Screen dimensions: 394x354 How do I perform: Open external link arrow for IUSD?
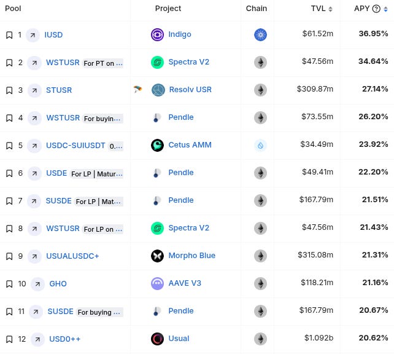[33, 35]
